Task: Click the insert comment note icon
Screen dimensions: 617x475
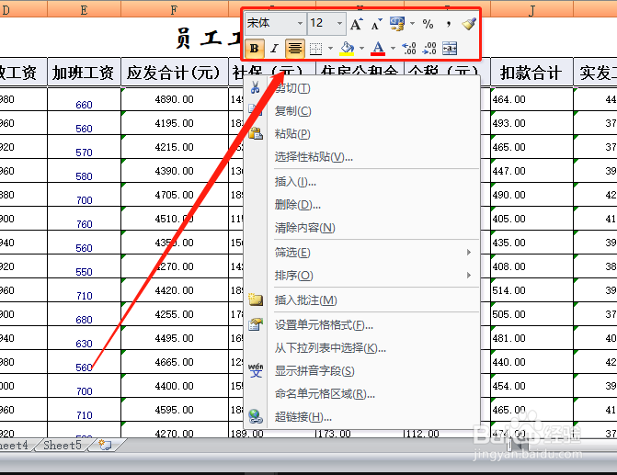Action: coord(256,300)
